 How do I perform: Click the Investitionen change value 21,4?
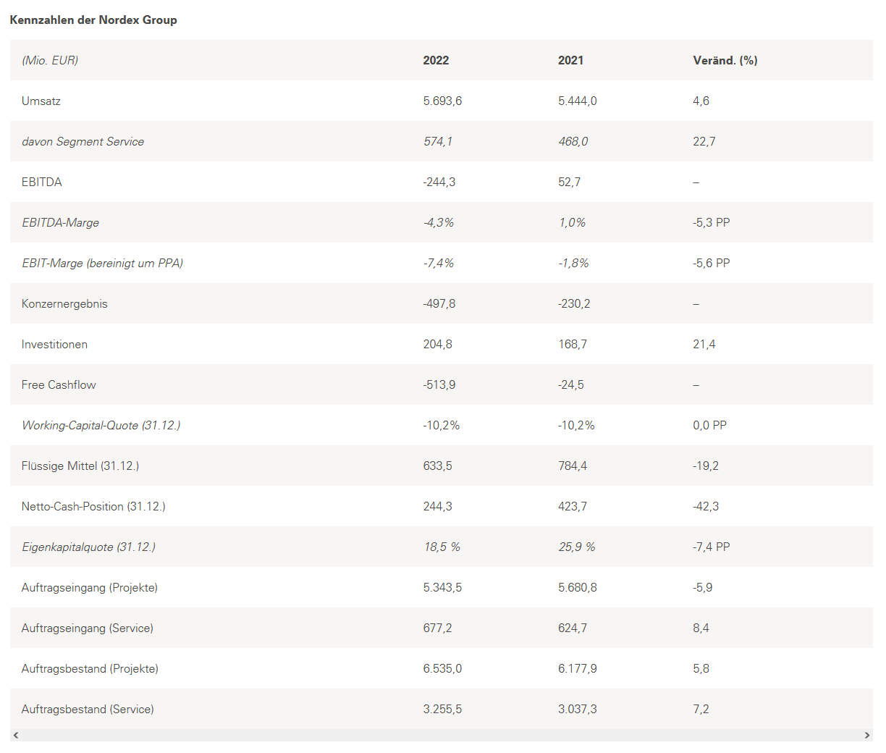tap(704, 345)
